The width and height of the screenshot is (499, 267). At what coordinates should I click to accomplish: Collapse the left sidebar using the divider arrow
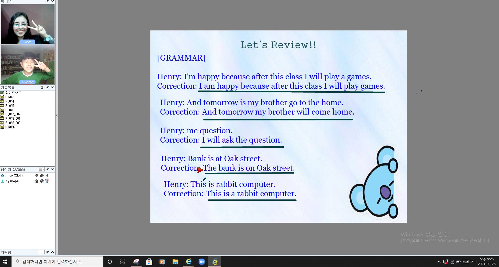click(x=57, y=115)
